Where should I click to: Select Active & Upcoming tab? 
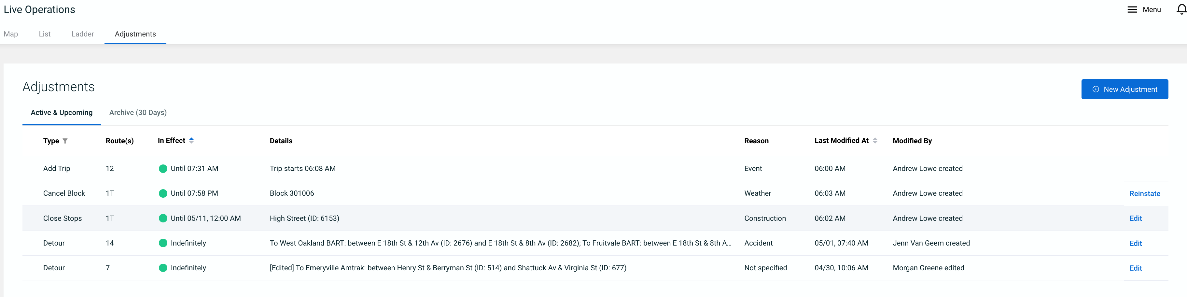click(62, 113)
